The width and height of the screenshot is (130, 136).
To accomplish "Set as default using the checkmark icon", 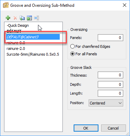I will pos(29,18).
